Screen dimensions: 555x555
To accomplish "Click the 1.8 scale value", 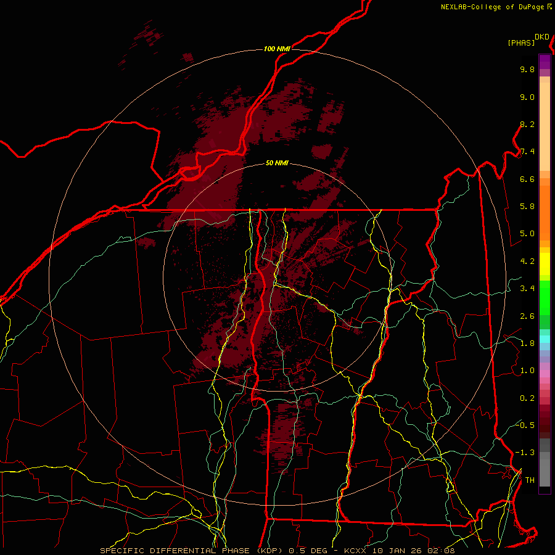I will pos(527,343).
